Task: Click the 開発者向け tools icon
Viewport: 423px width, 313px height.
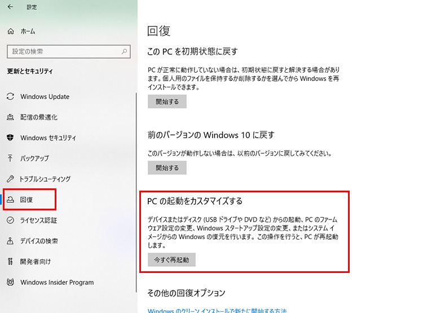Action: coord(10,262)
